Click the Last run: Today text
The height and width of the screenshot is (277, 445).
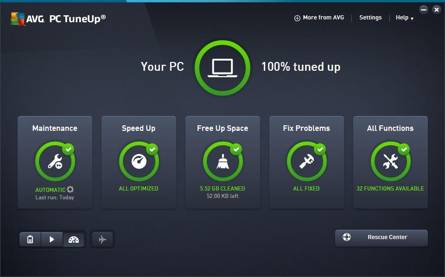[x=55, y=197]
